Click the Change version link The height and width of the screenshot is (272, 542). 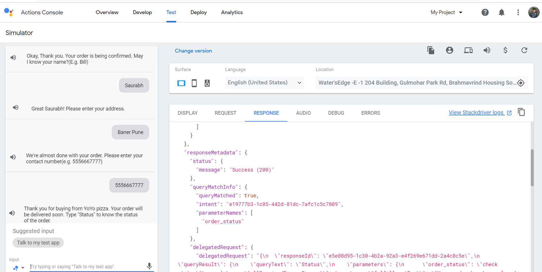(193, 50)
